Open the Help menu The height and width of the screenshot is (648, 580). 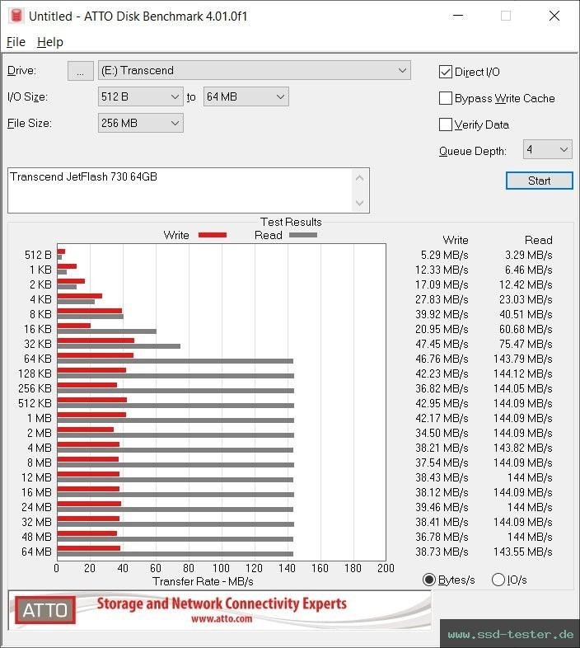(x=50, y=42)
